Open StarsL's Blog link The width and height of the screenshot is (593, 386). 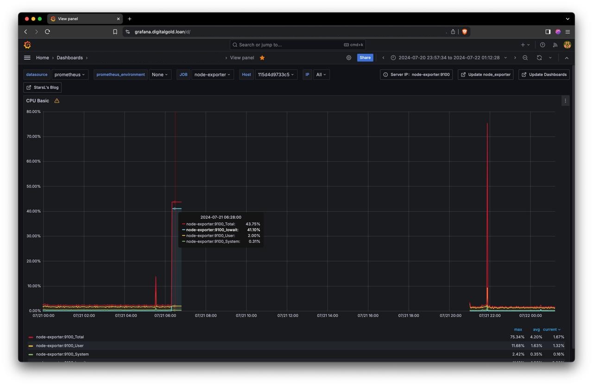(43, 88)
